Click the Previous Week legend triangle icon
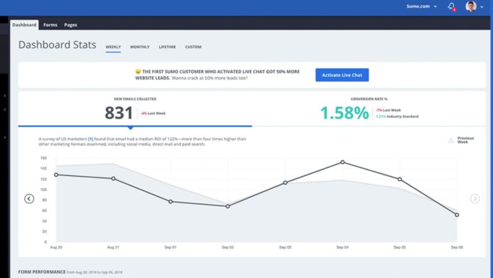This screenshot has height=278, width=493. click(451, 139)
